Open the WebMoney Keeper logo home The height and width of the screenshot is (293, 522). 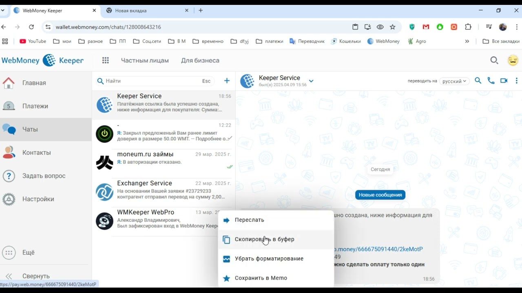(x=42, y=60)
